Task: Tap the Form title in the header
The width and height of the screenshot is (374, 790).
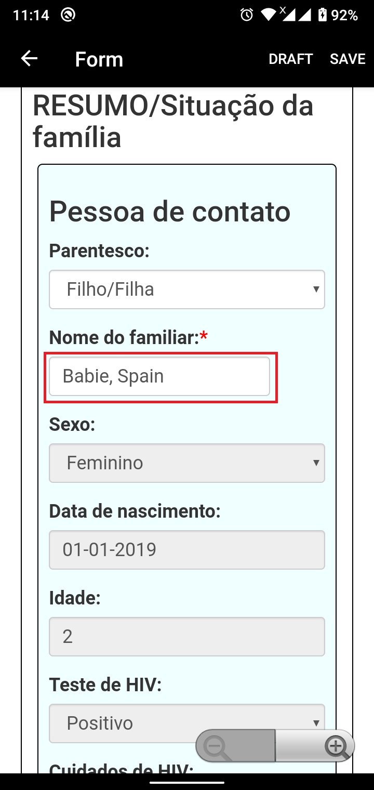Action: 99,59
